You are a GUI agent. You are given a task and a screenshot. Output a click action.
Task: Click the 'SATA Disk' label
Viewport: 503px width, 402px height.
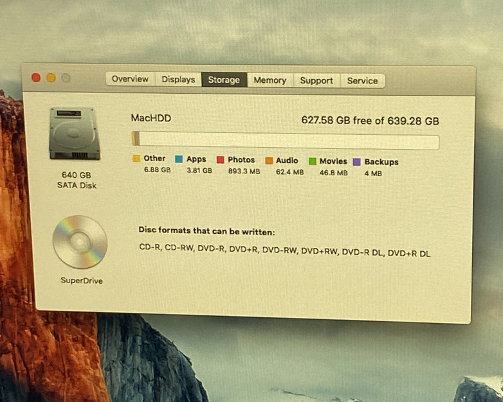tap(77, 185)
